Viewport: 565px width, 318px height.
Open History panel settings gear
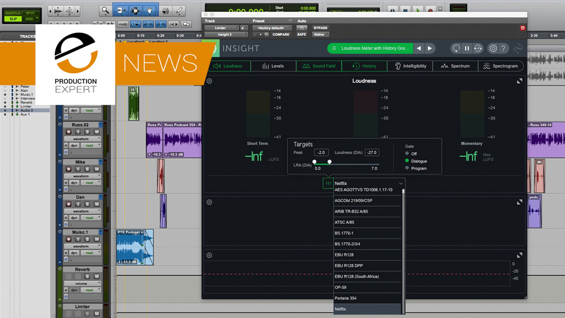[210, 255]
